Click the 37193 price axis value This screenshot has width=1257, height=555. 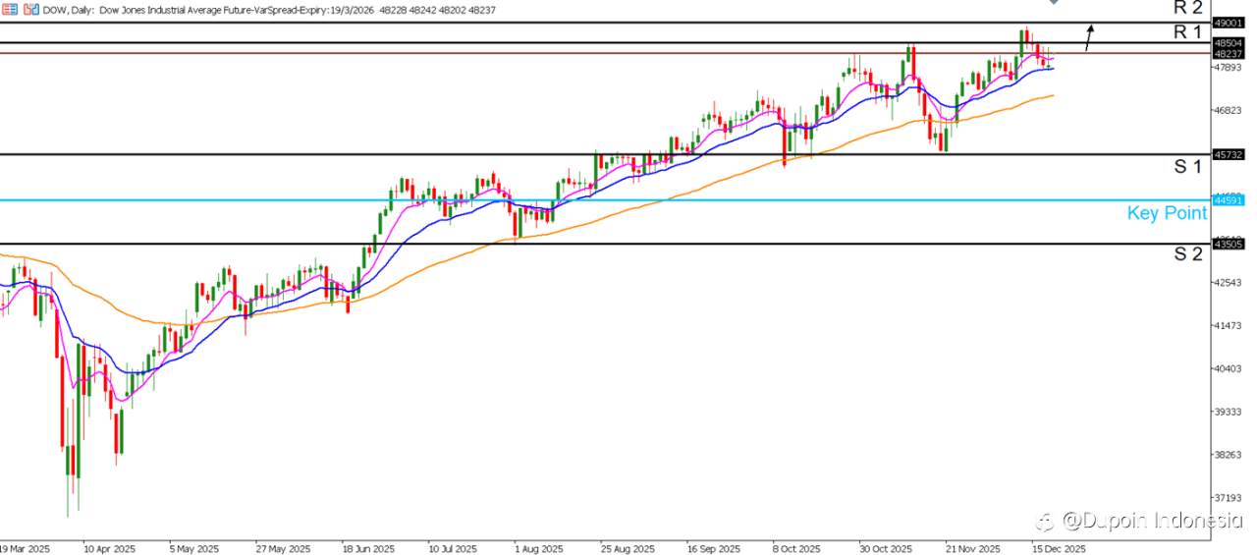tap(1230, 498)
